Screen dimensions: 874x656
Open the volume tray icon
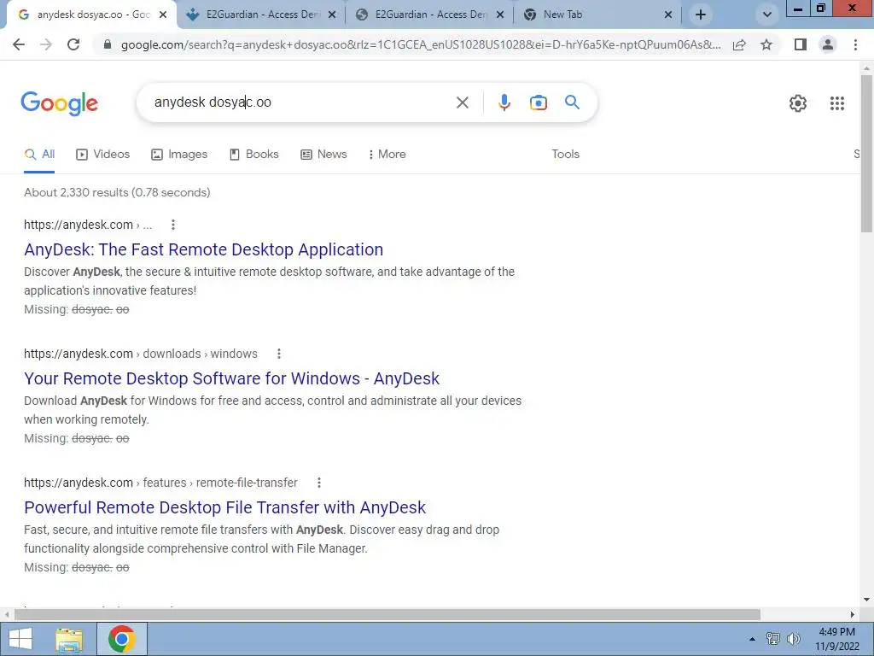coord(793,639)
